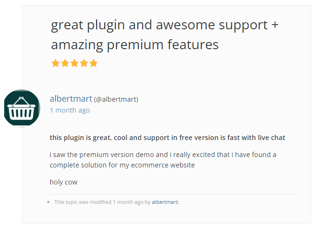Click the (@albertmart) handle text
Image resolution: width=316 pixels, height=228 pixels.
tap(116, 99)
